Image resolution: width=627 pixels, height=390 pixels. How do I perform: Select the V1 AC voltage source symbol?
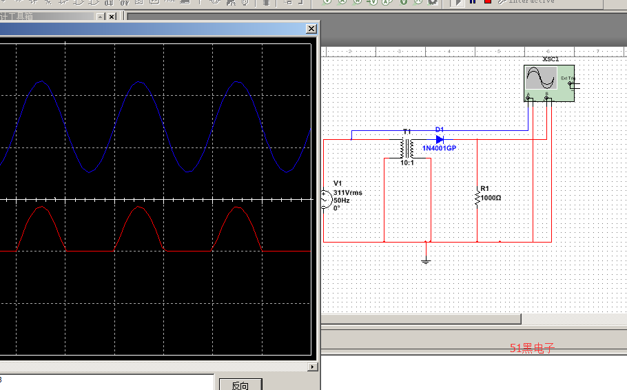[x=326, y=199]
